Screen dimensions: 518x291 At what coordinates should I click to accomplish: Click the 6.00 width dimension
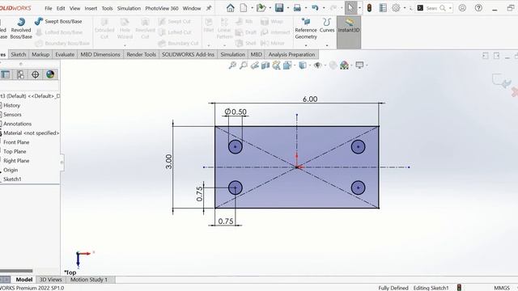click(310, 99)
